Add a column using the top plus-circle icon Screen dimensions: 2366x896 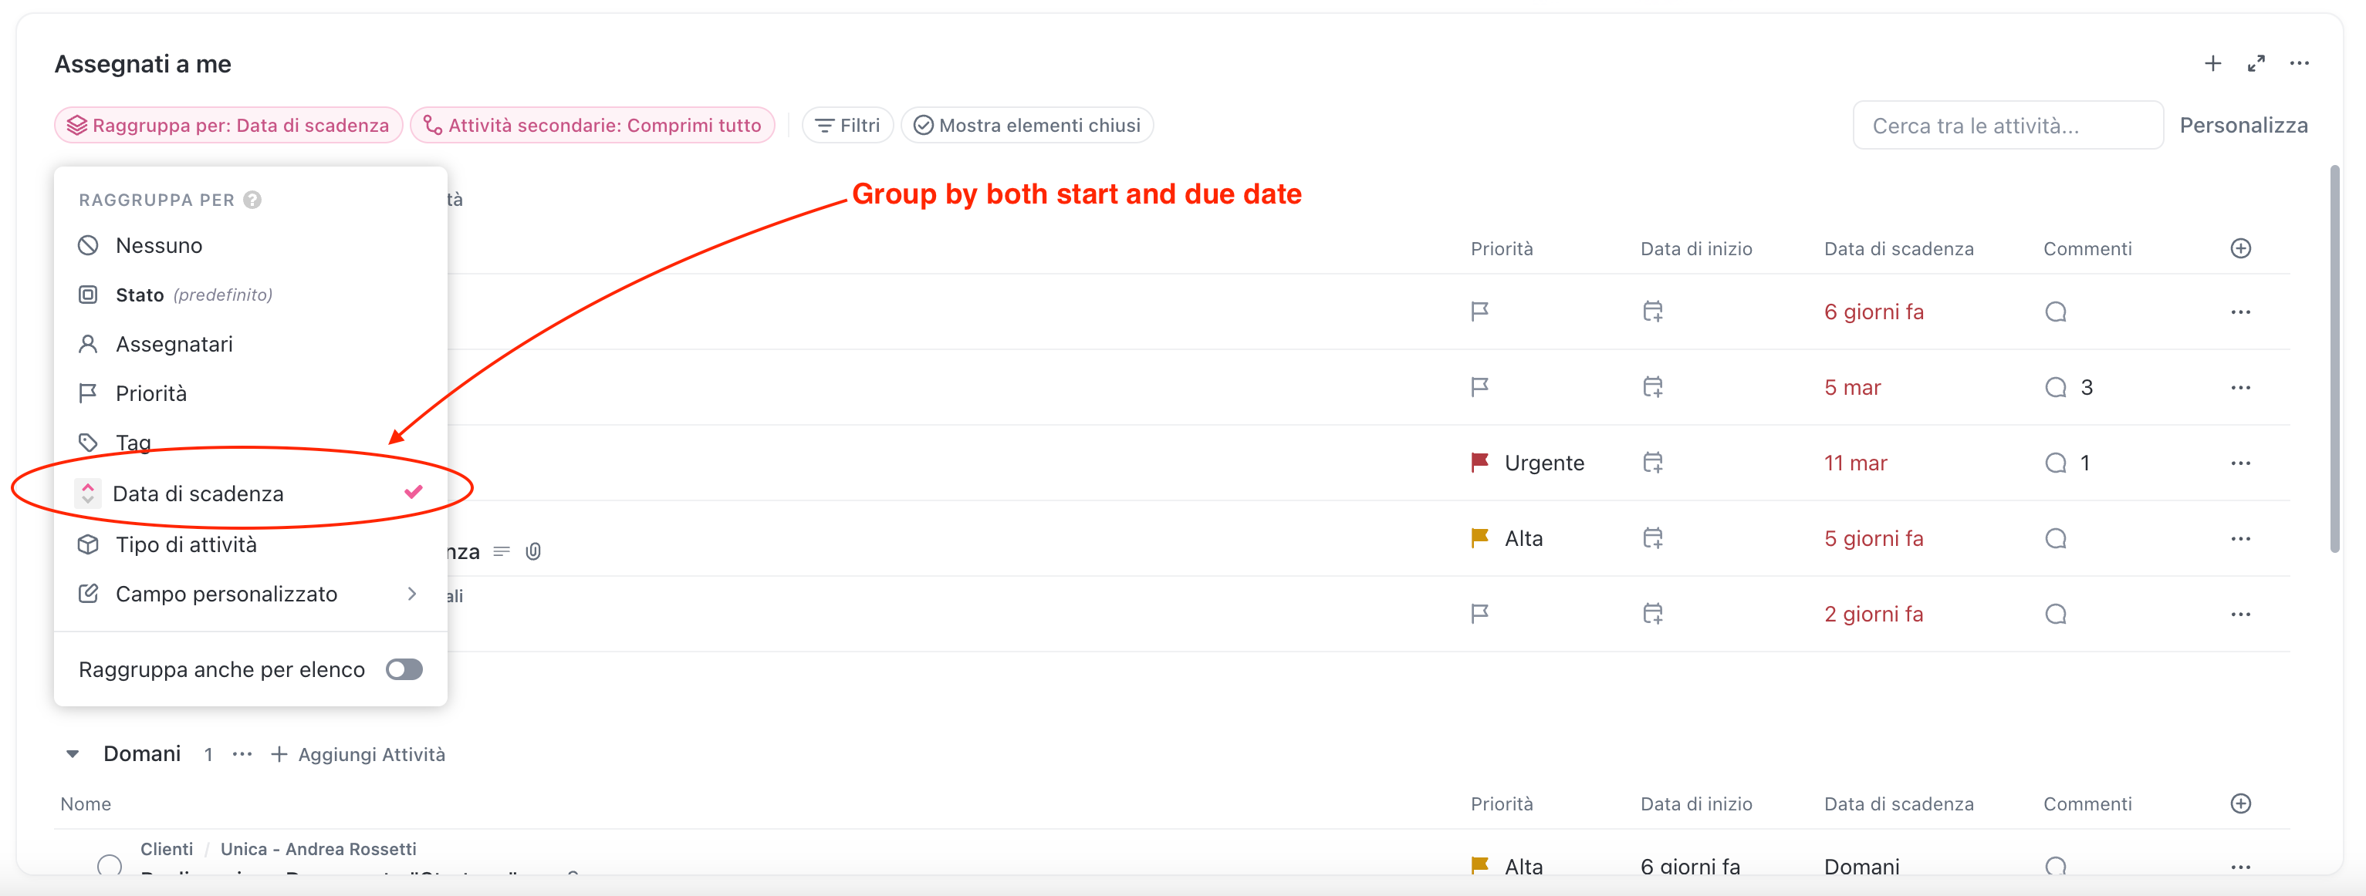click(x=2240, y=249)
